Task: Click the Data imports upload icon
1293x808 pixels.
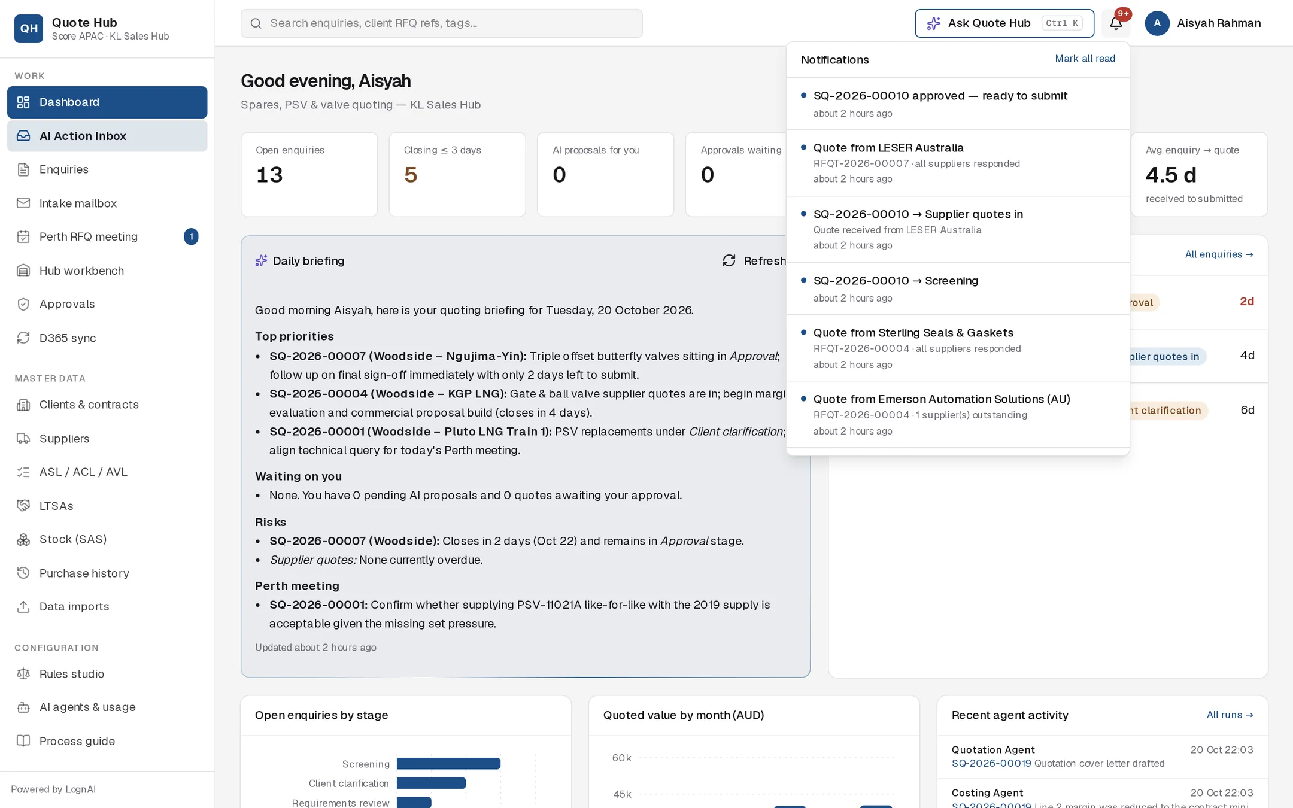Action: pos(23,607)
